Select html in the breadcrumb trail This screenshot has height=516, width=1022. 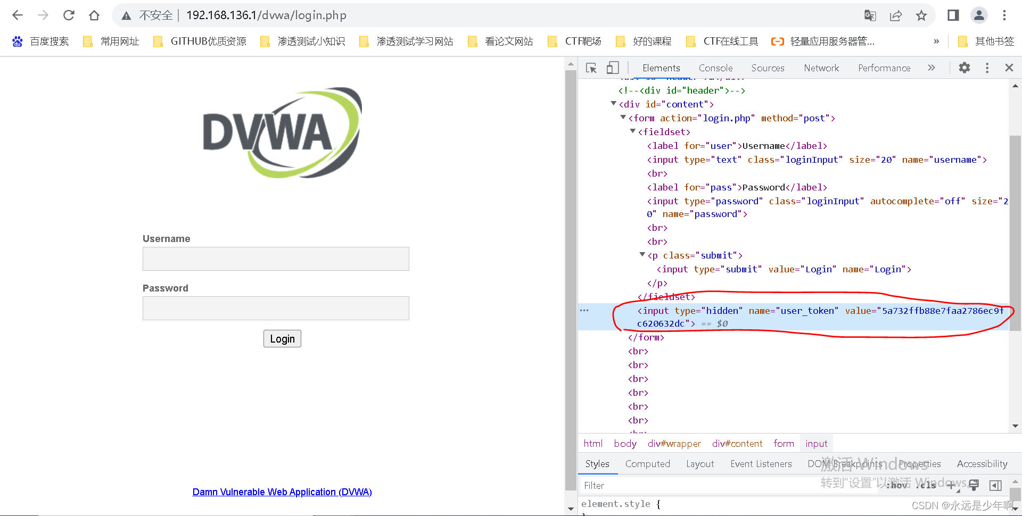593,444
